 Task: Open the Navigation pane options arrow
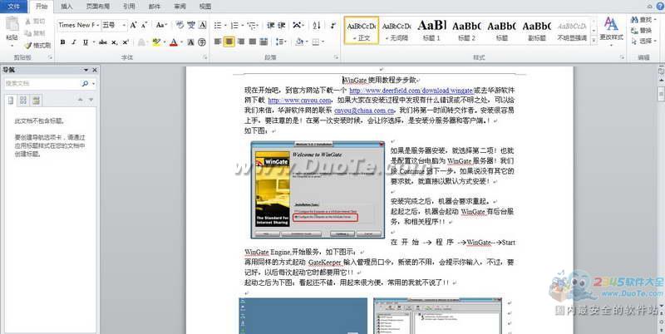[x=86, y=70]
